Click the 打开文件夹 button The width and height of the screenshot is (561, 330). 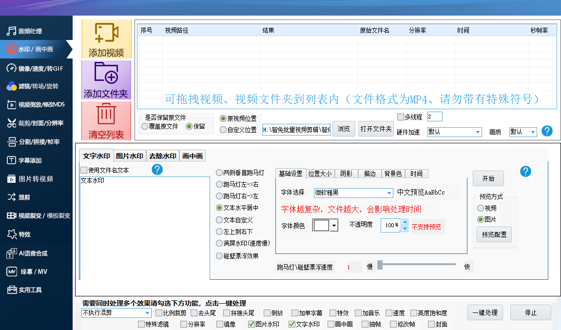(375, 129)
